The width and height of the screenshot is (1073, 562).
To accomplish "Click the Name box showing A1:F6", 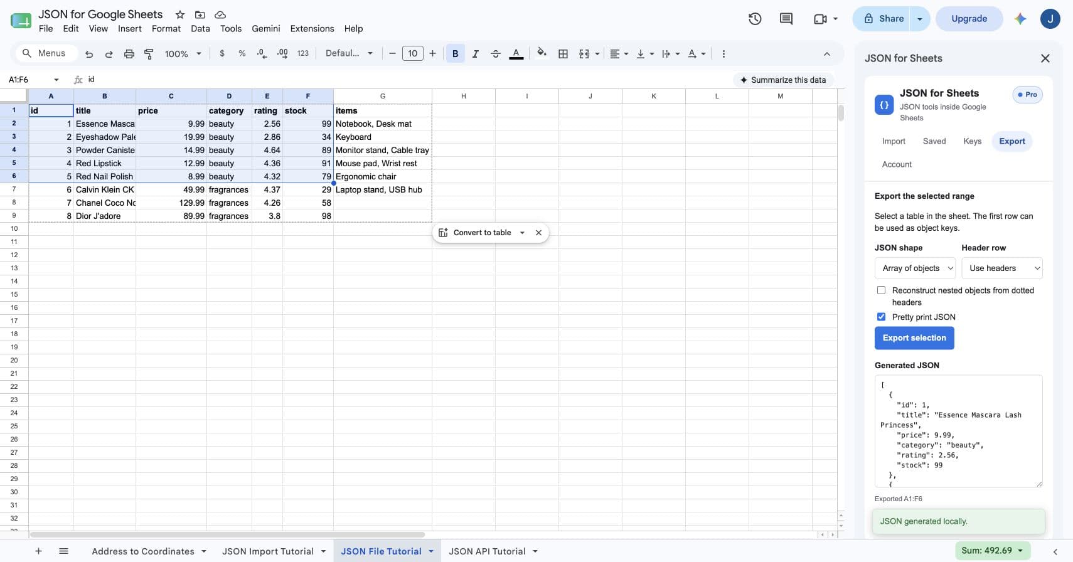I will pyautogui.click(x=34, y=80).
